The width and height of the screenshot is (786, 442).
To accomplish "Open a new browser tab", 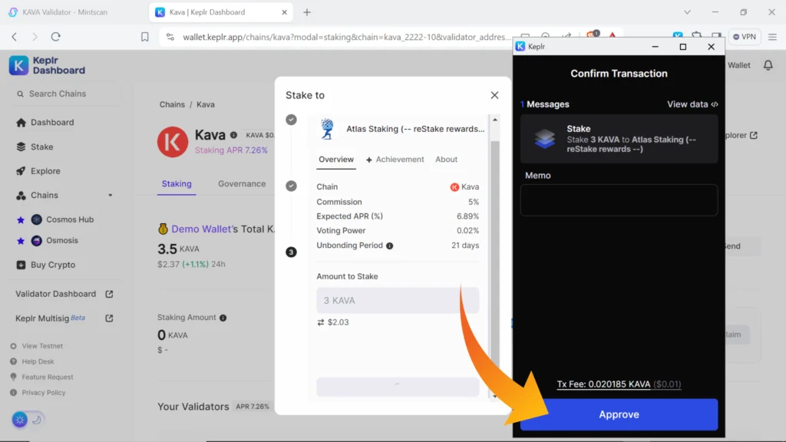I will [x=307, y=12].
